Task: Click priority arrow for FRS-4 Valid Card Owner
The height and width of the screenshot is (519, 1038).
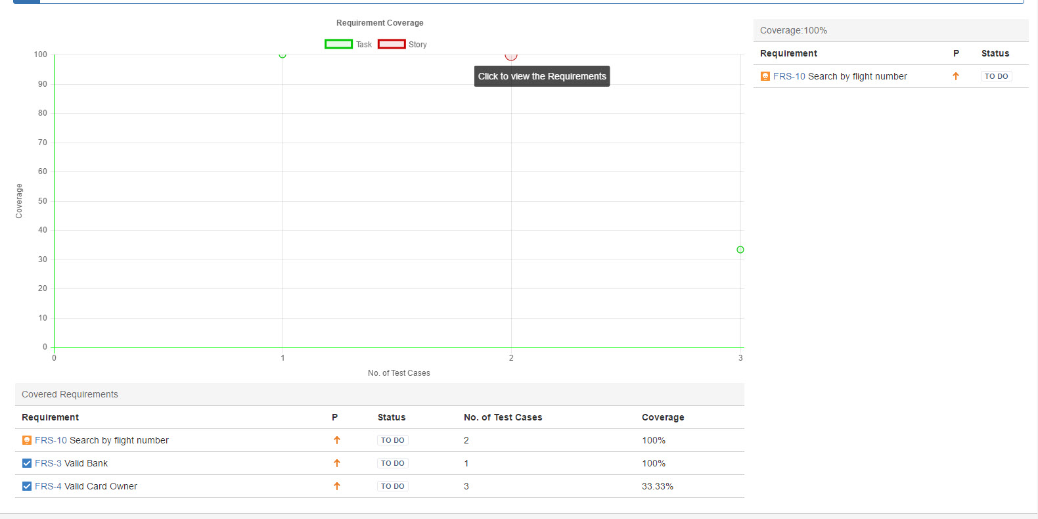Action: [x=337, y=486]
